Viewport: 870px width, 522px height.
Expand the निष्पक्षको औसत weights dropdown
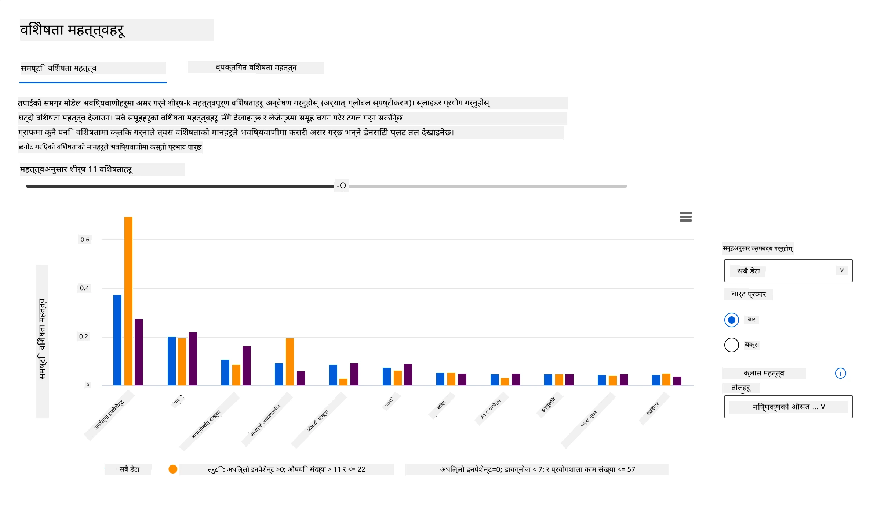point(788,407)
